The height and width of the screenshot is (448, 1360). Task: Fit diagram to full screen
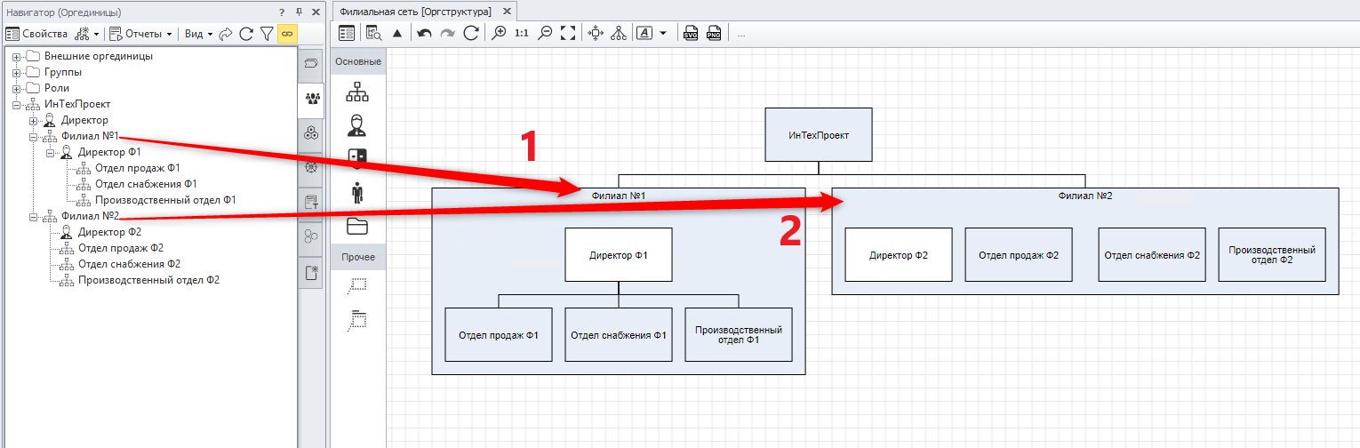point(568,33)
